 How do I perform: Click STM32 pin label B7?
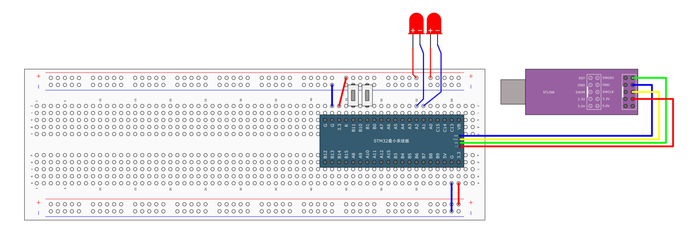(423, 155)
